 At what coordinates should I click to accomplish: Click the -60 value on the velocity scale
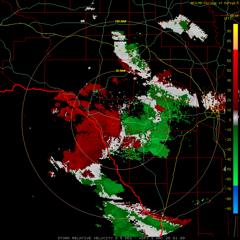(x=228, y=179)
